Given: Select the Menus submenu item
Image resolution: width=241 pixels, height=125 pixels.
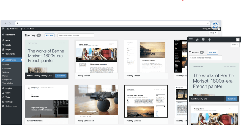Looking at the screenshot, I should [5, 76].
